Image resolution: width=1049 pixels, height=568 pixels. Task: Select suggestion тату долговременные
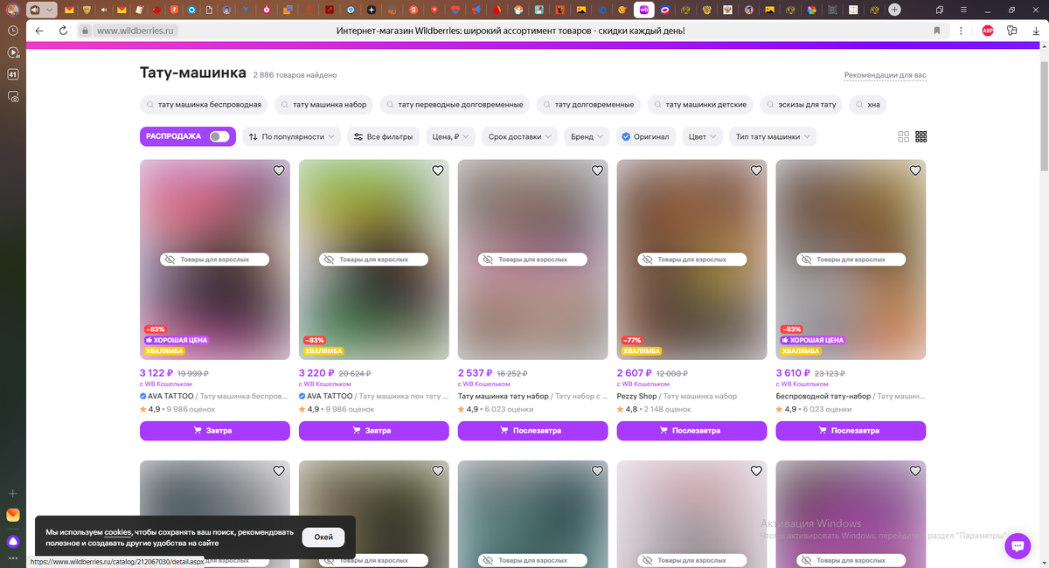tap(588, 105)
